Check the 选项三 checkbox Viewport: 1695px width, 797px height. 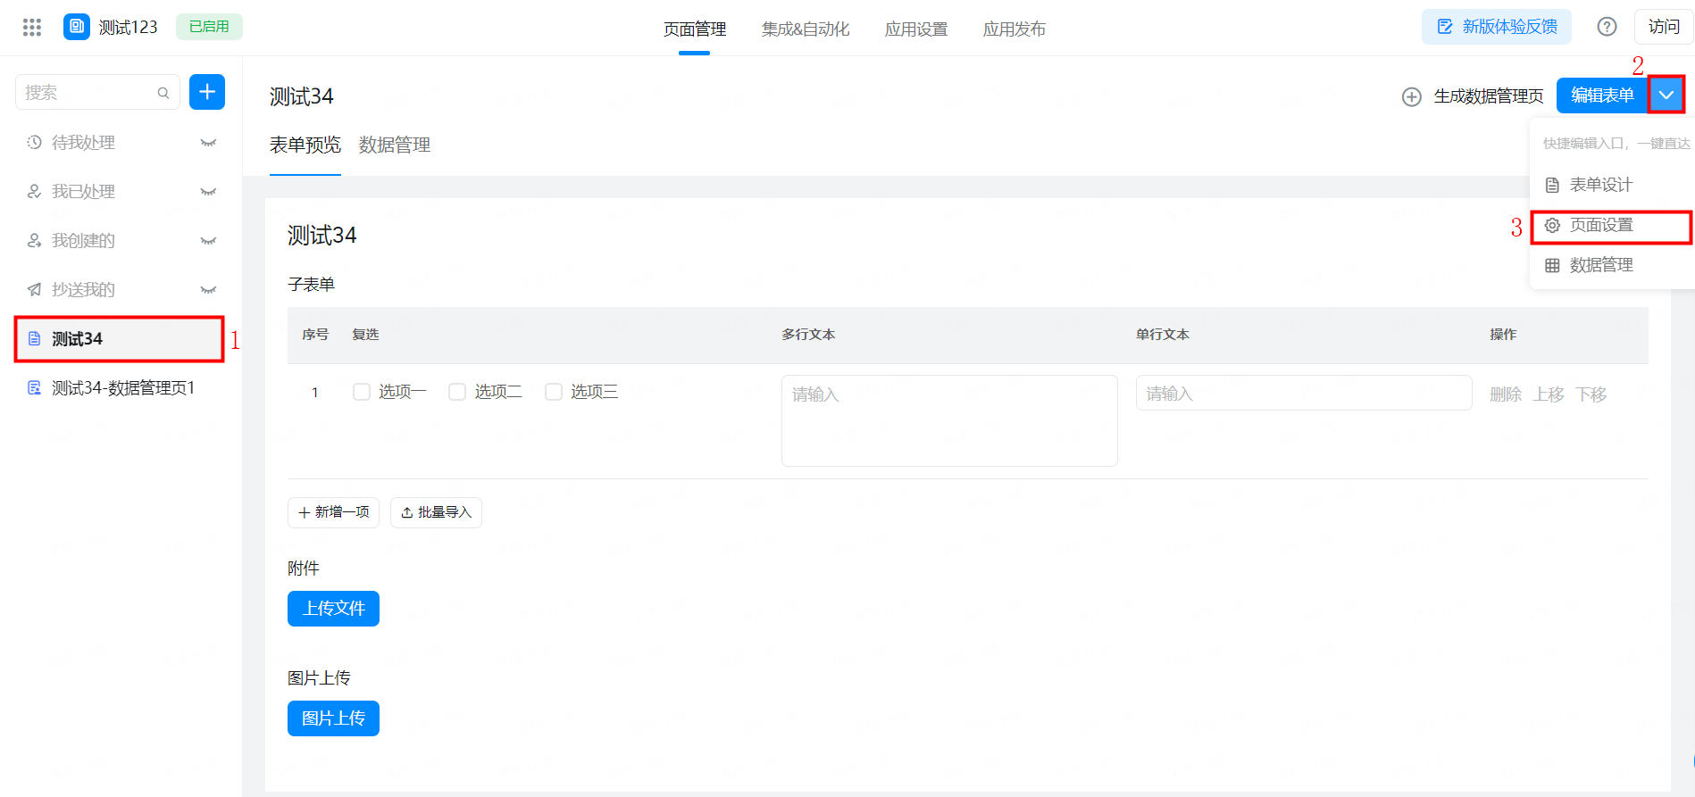(554, 392)
